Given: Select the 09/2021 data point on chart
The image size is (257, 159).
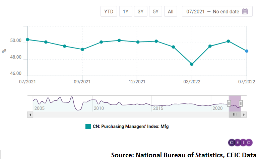Looking at the screenshot, I should coord(82,49).
